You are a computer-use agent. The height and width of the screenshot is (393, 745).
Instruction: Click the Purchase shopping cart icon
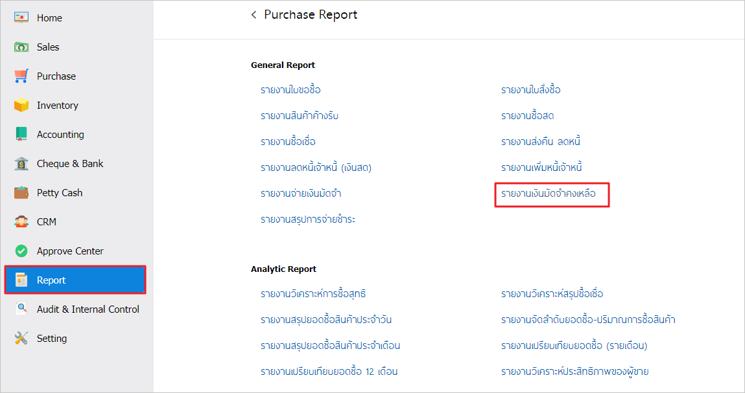point(21,76)
